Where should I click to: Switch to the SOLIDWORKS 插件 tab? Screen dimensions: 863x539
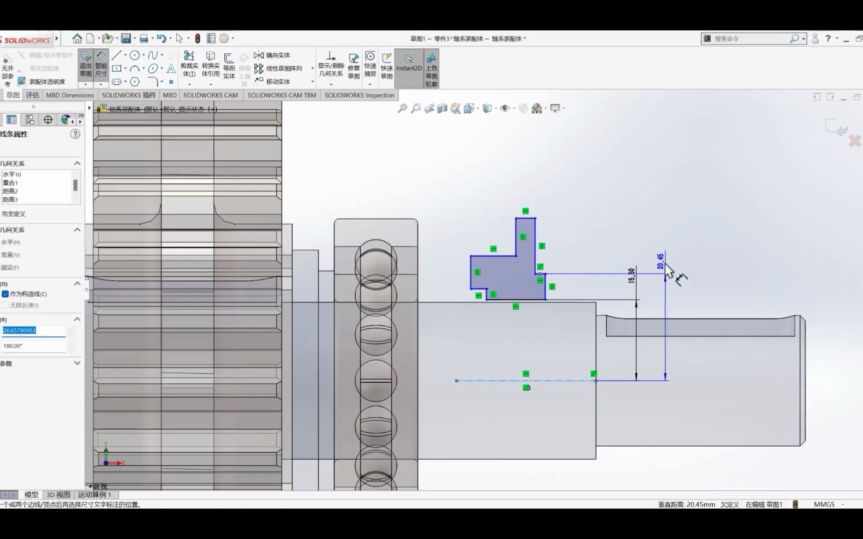tap(129, 95)
